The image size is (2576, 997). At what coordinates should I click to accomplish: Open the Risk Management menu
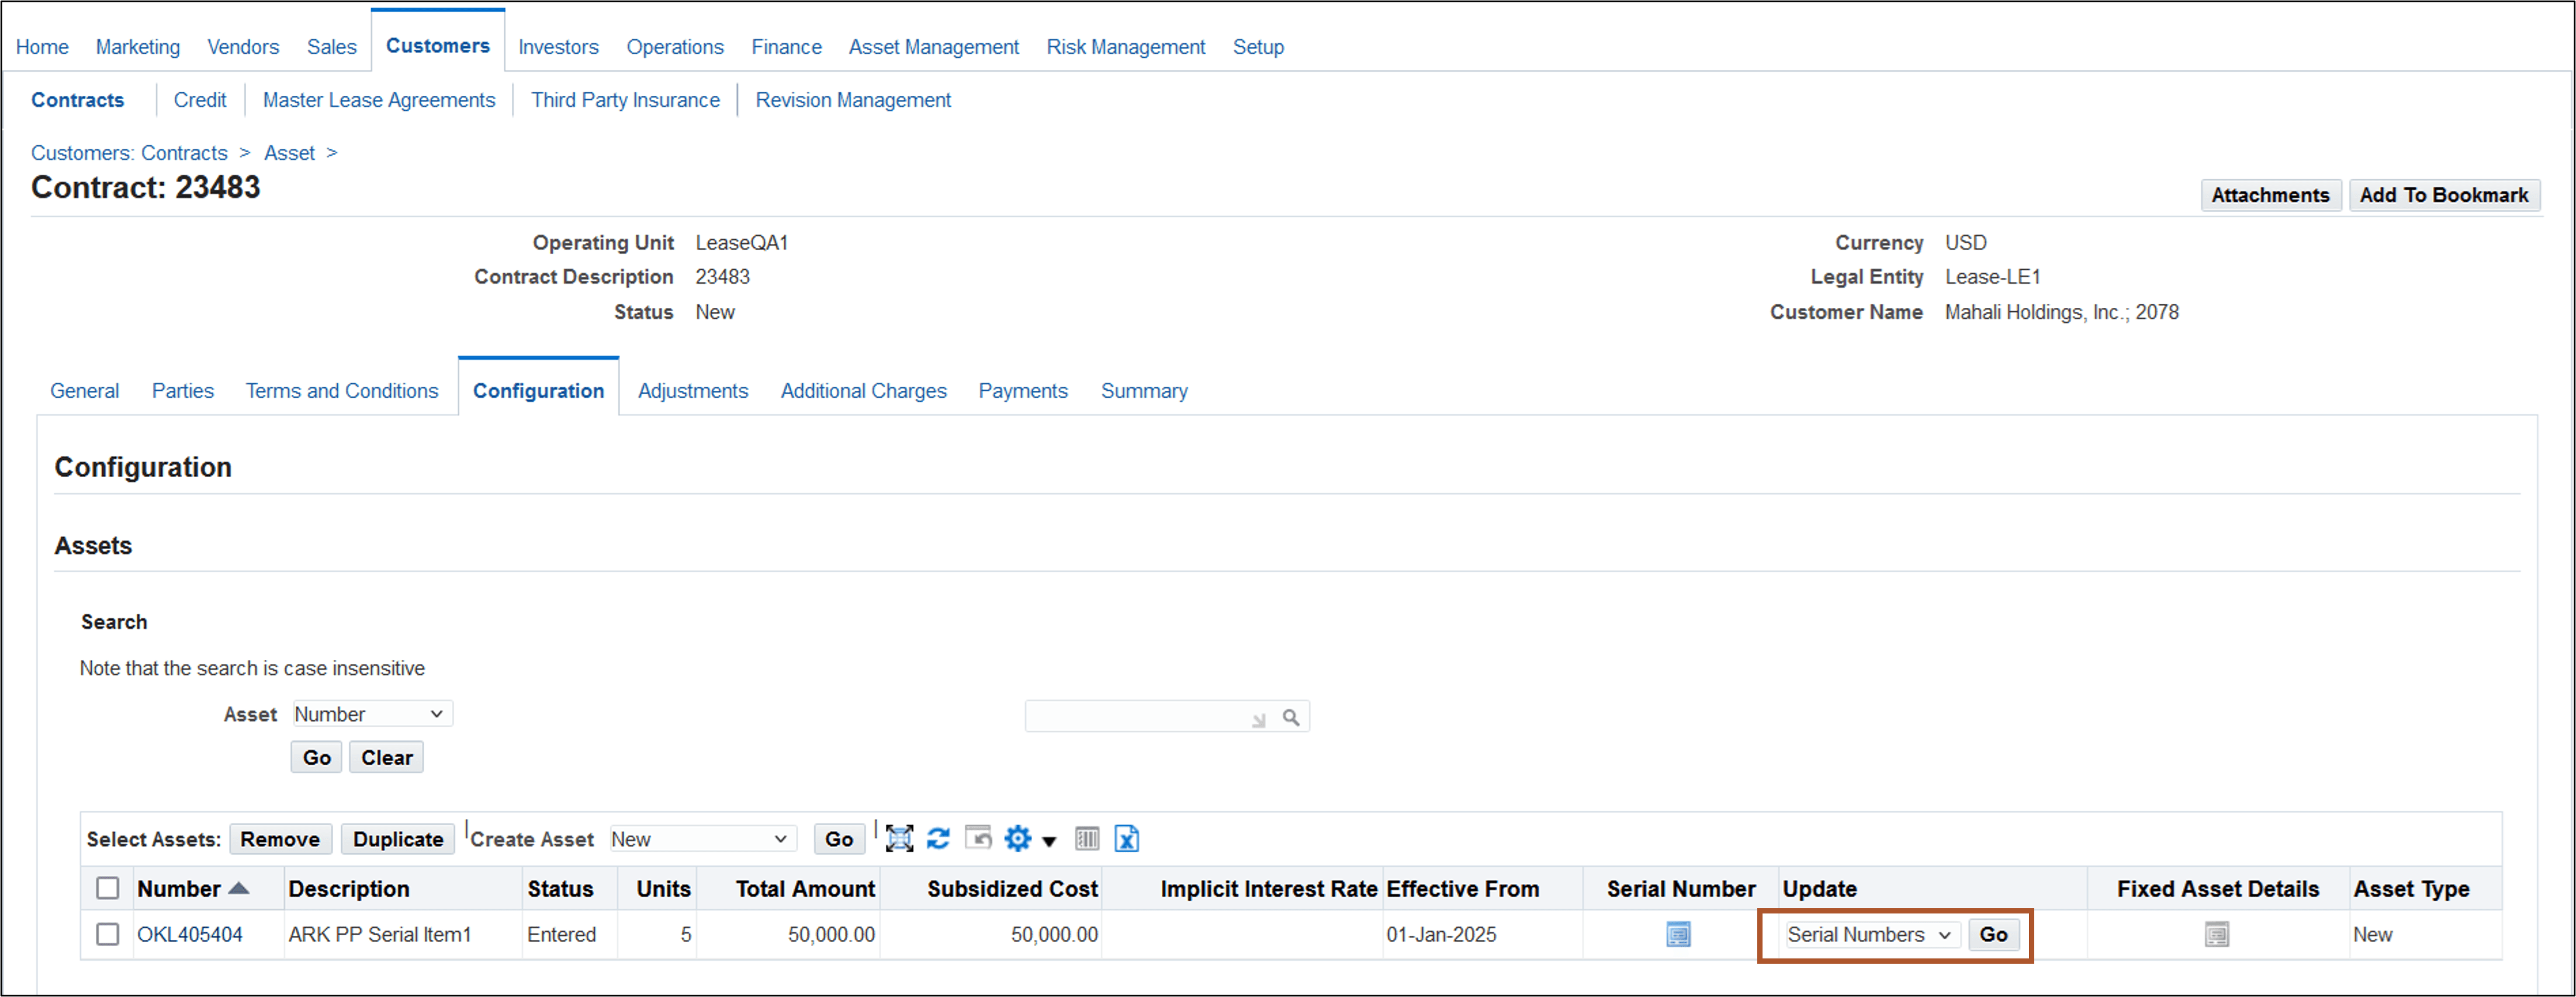(1126, 47)
